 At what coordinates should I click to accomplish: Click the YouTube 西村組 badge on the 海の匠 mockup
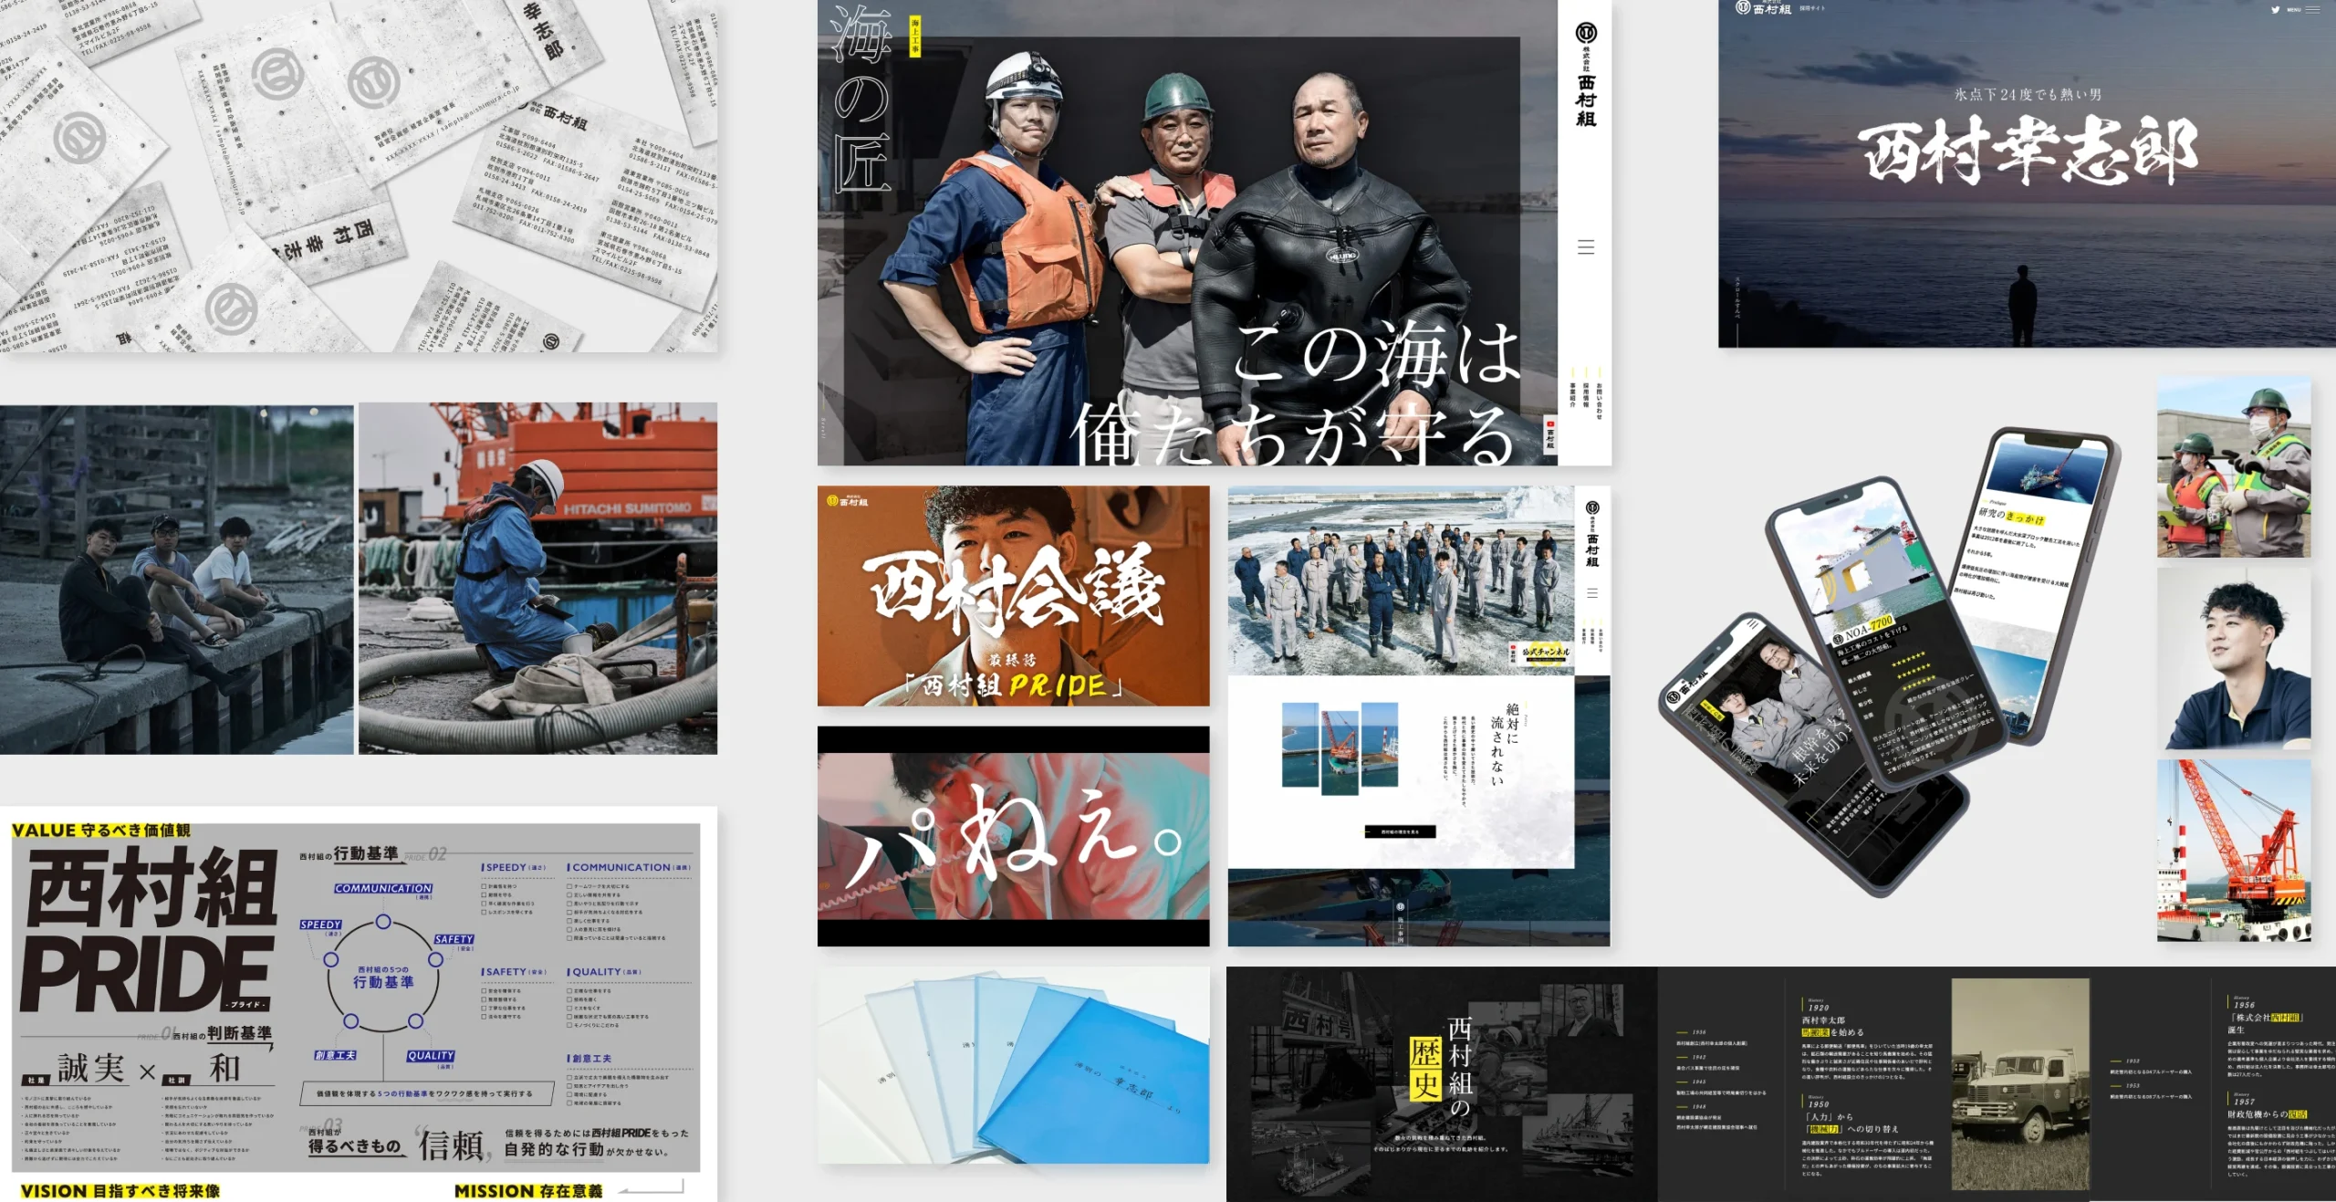[x=1549, y=434]
